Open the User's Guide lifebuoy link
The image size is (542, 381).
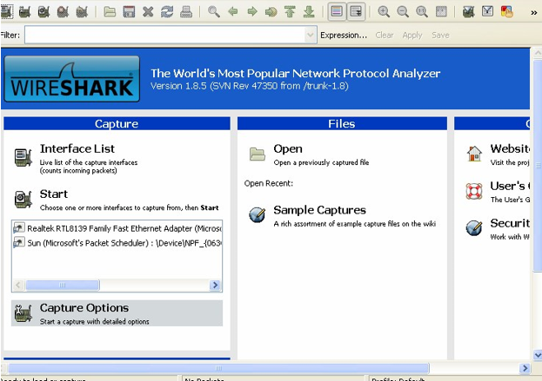point(474,191)
